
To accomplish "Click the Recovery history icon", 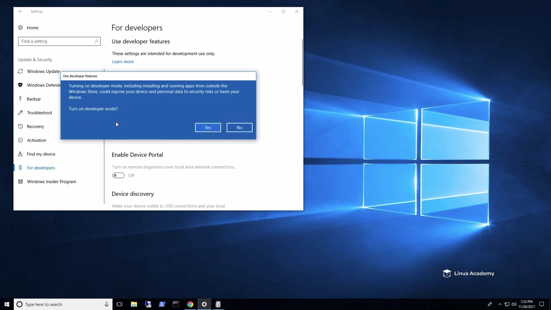I will [20, 127].
